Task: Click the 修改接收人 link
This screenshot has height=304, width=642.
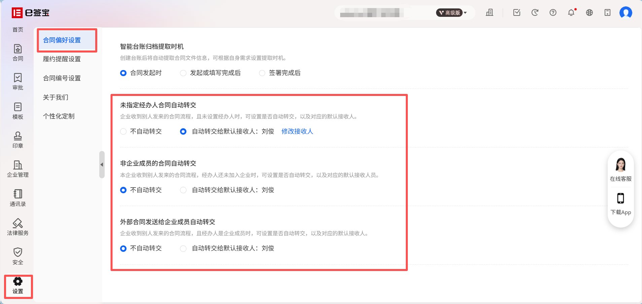Action: point(297,132)
